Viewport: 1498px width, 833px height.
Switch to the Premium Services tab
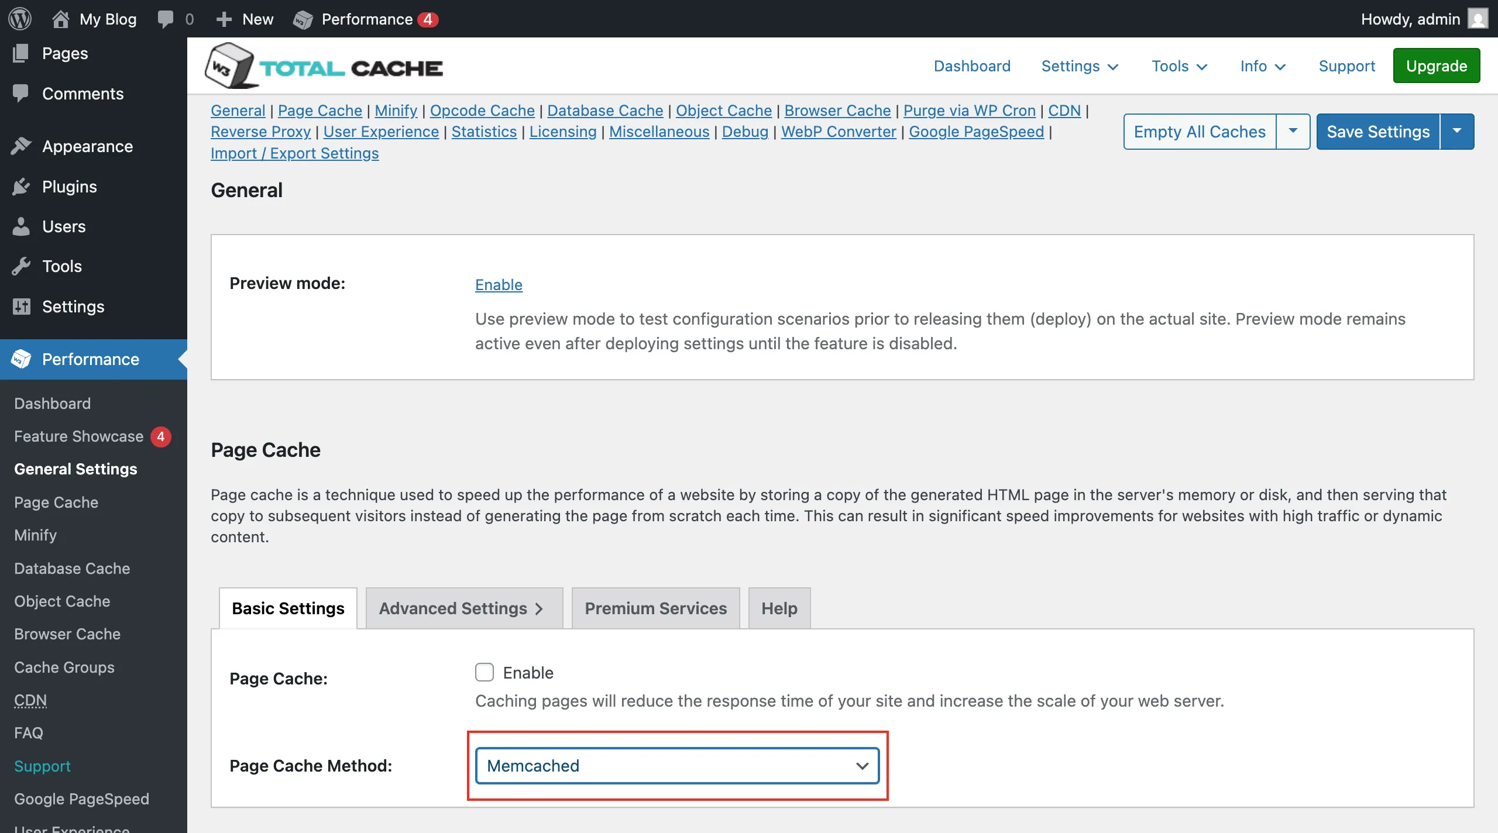[x=655, y=608]
